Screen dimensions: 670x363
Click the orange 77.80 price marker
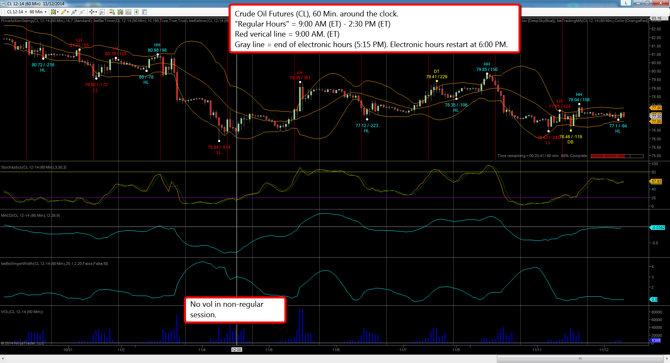656,108
